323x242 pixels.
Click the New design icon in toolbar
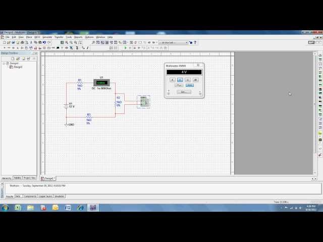tap(4, 42)
